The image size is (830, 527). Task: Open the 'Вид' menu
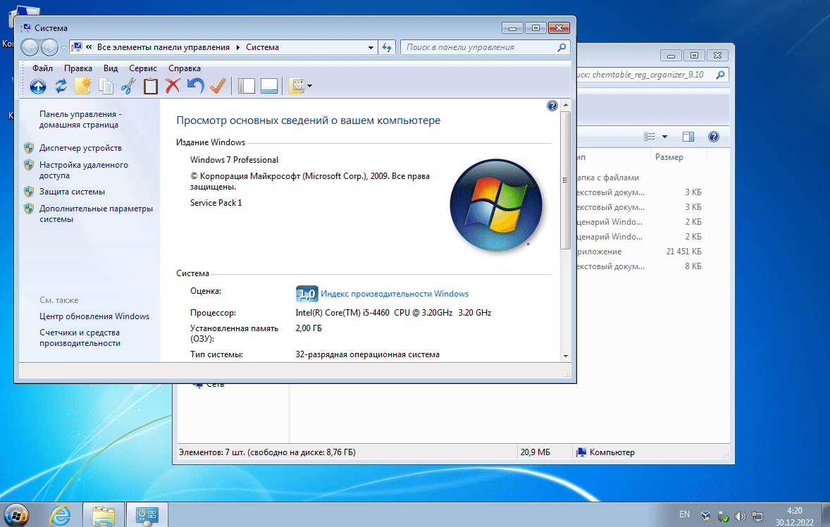click(110, 68)
